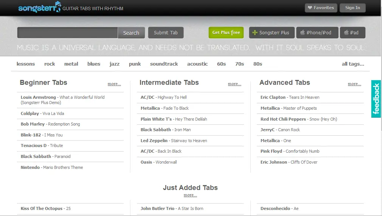Select the soundtrack tag
The width and height of the screenshot is (382, 216).
[164, 64]
